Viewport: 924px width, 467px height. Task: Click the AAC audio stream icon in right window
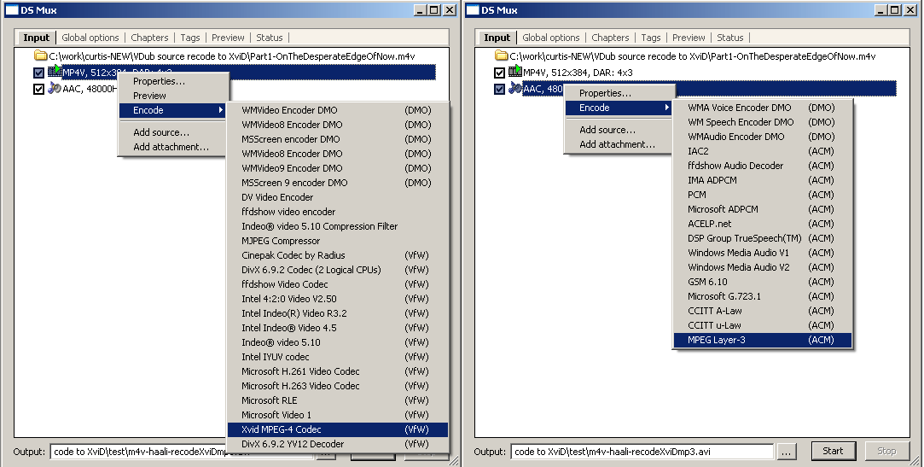[x=515, y=89]
